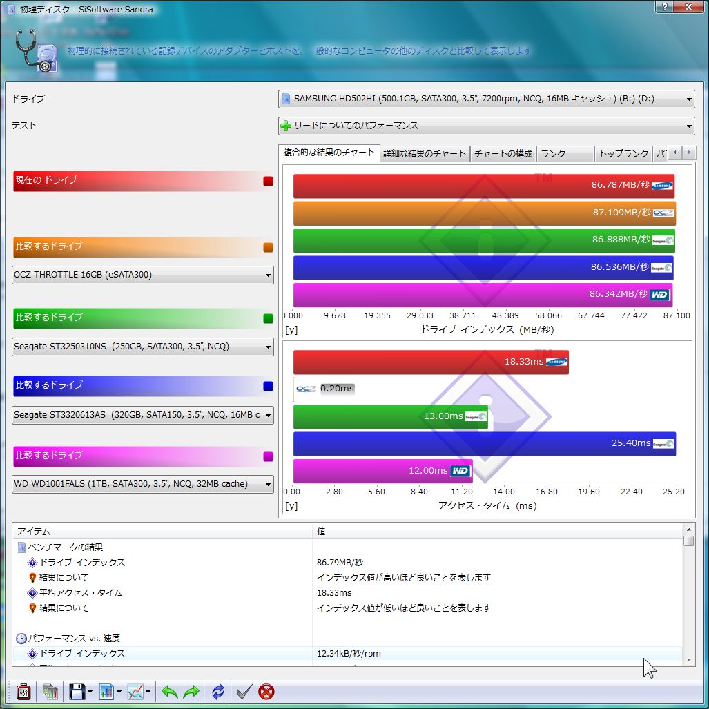Open the drive selection dropdown showing SAMSUNG HD502HI

487,99
